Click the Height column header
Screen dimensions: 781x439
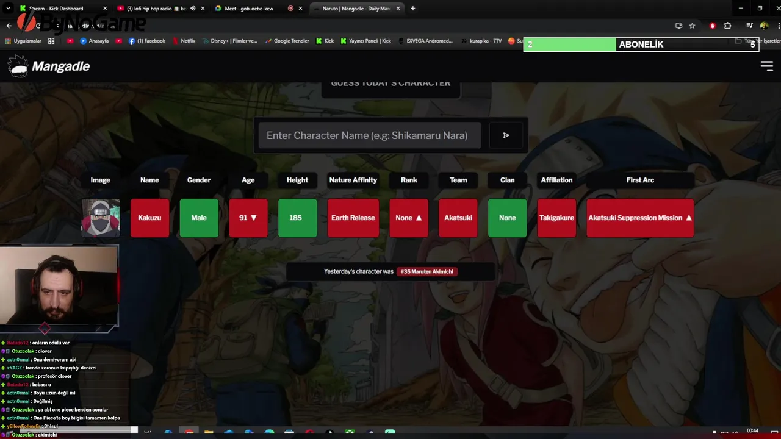point(297,180)
